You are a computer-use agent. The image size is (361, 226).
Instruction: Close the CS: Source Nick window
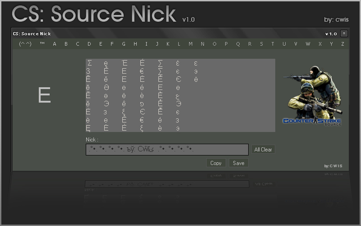pos(344,33)
